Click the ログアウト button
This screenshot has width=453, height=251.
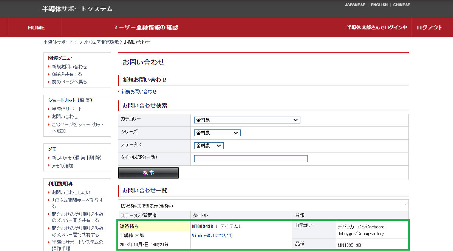tap(429, 28)
